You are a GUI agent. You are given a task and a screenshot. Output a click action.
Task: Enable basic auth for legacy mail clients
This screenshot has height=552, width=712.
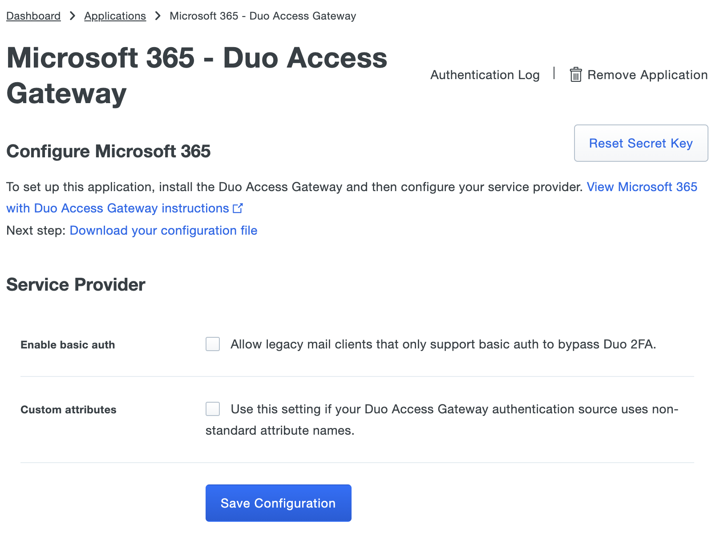point(212,344)
